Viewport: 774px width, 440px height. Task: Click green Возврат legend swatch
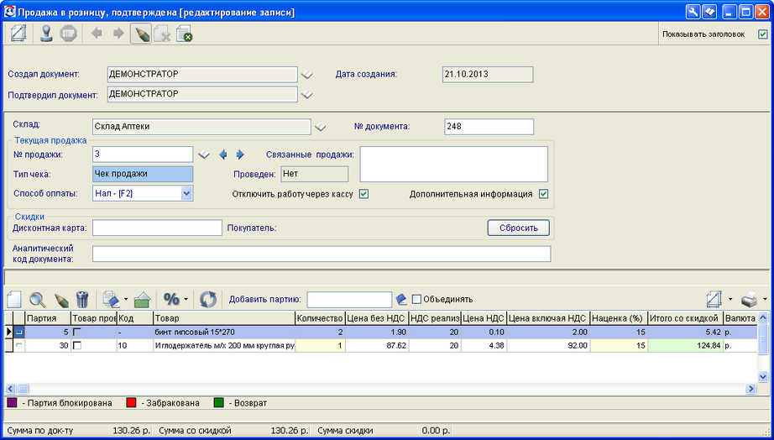[219, 403]
